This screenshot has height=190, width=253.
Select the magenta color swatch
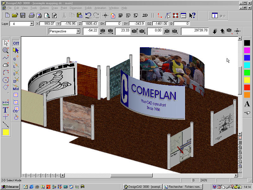pos(247,50)
